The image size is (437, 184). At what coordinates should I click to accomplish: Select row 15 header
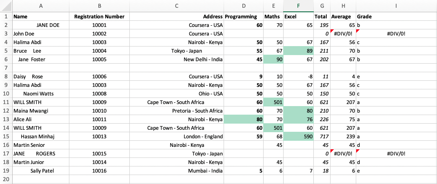tap(6, 137)
